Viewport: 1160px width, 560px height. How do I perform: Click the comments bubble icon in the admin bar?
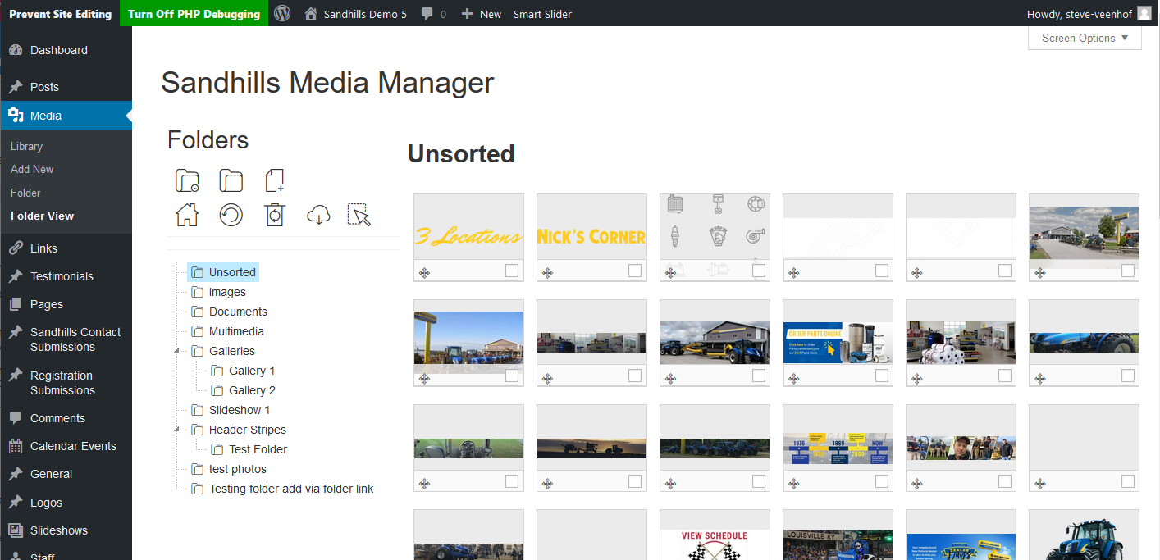(427, 14)
